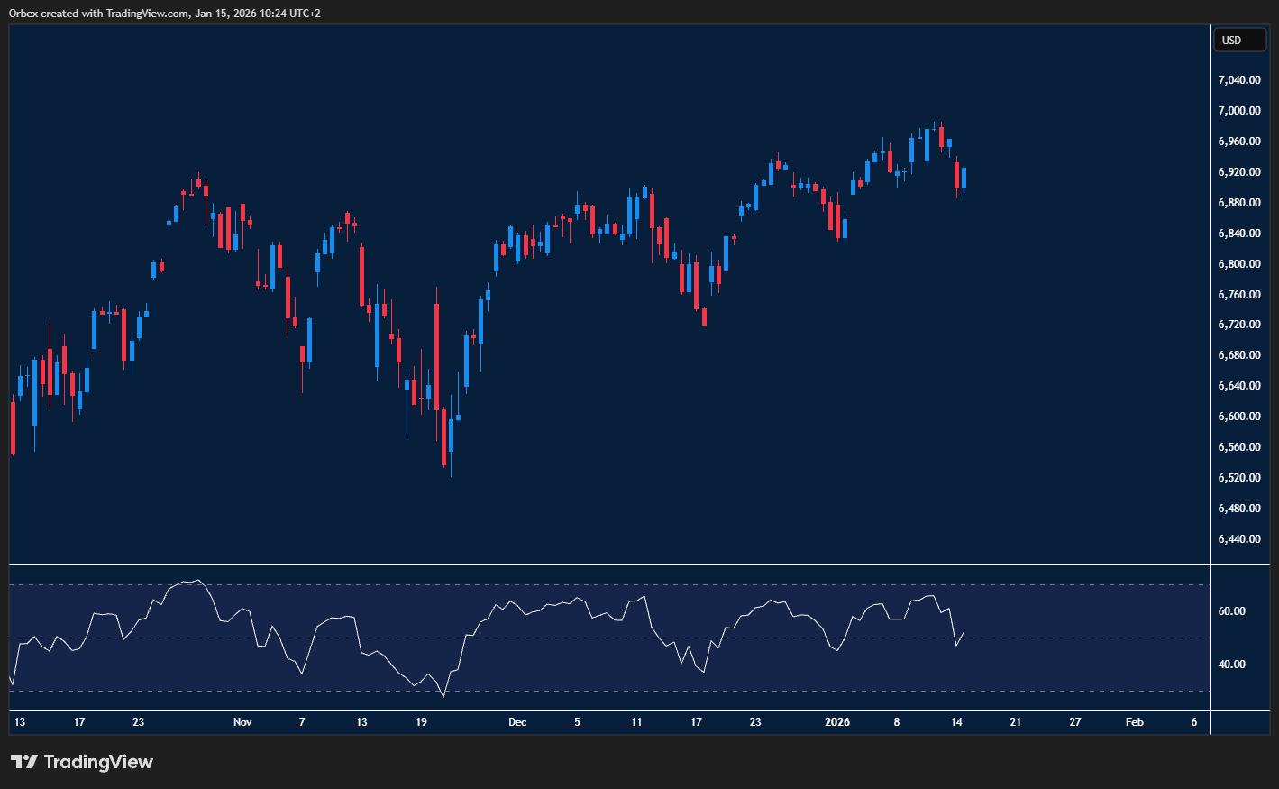Click the TradingView logo icon
This screenshot has height=789, width=1279.
pos(24,762)
